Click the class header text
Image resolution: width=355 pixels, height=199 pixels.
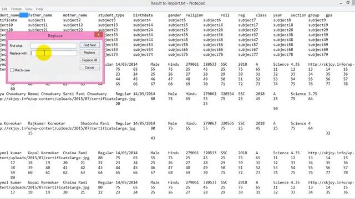[x=261, y=15]
